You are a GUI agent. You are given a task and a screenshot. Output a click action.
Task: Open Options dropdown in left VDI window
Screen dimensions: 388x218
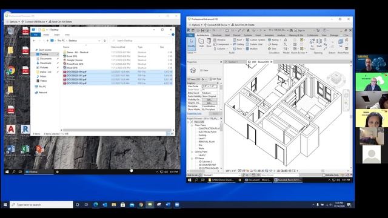(15, 22)
